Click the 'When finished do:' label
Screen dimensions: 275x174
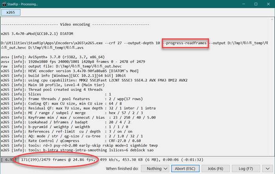122,169
